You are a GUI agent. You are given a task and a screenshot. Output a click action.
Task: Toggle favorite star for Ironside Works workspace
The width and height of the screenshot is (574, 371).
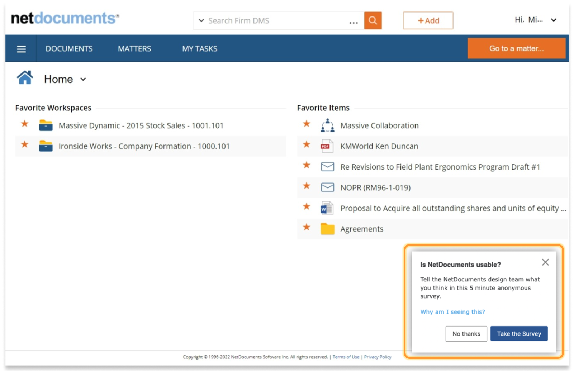pos(25,144)
